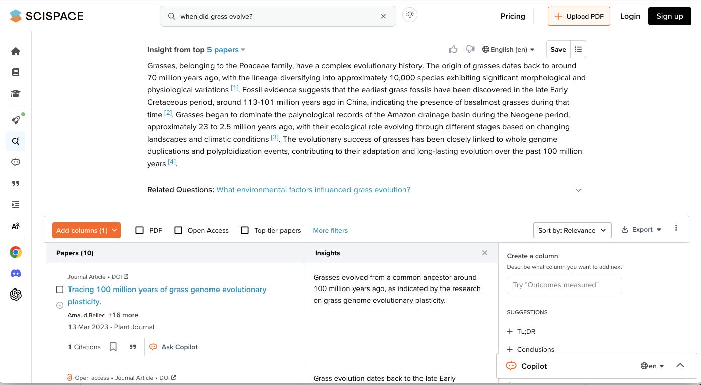Open the graduation cap icon in the sidebar
Screen dimensions: 701x385
[16, 93]
